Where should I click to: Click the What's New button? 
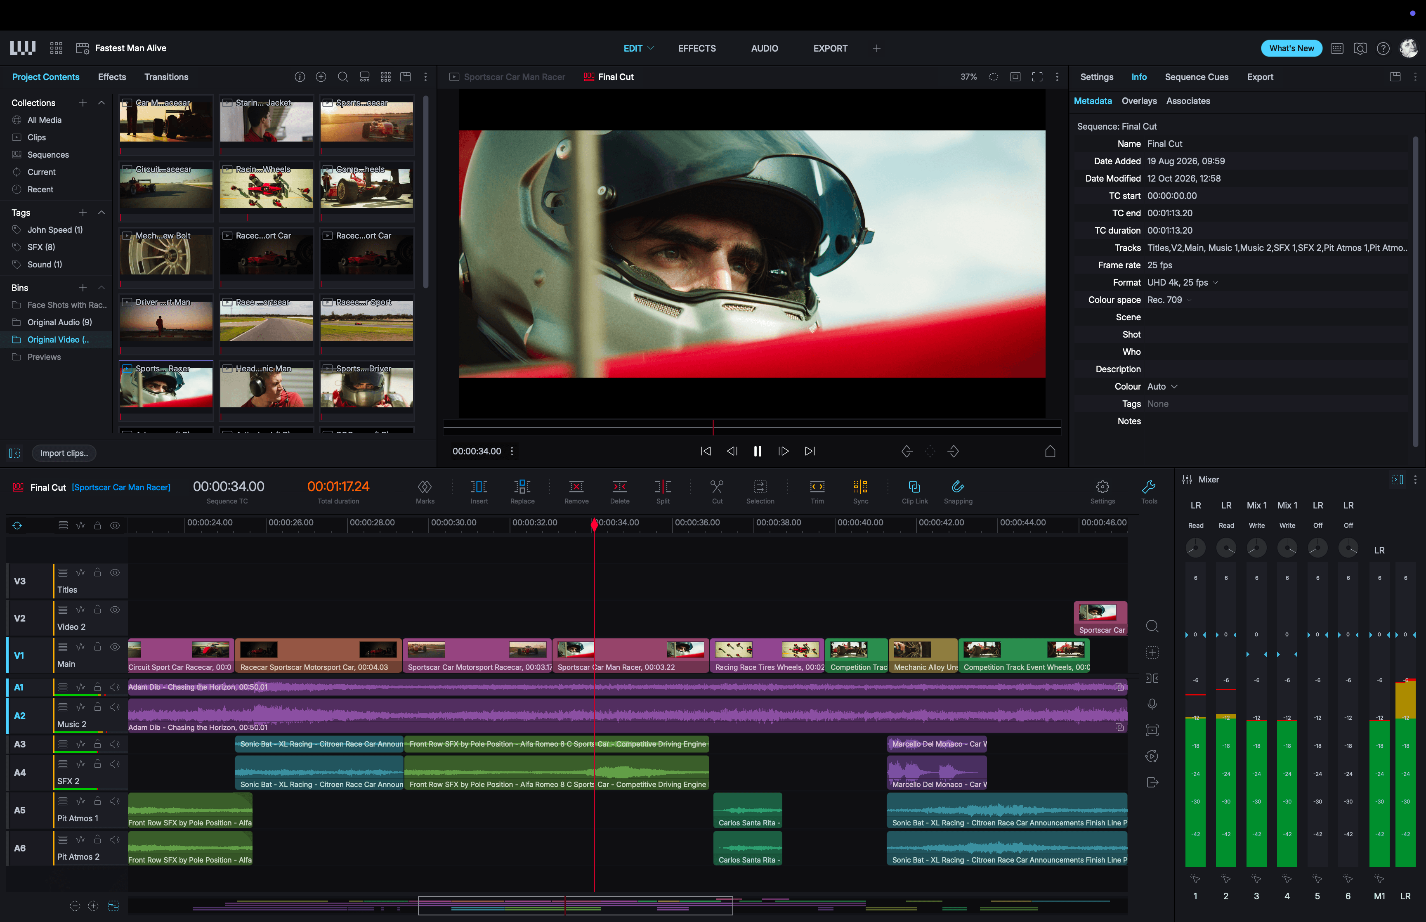pyautogui.click(x=1291, y=49)
